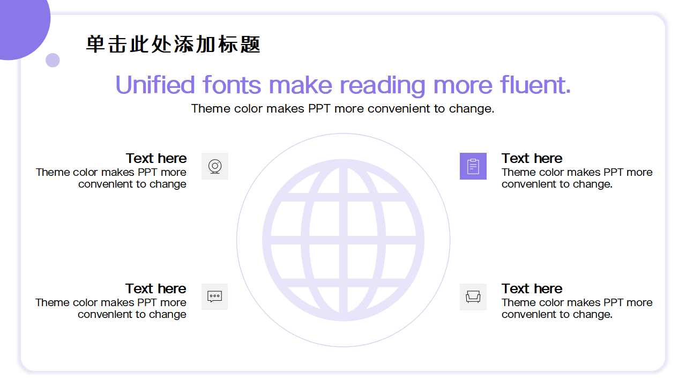This screenshot has height=386, width=686.
Task: Click the chat bubble icon tile
Action: 215,296
